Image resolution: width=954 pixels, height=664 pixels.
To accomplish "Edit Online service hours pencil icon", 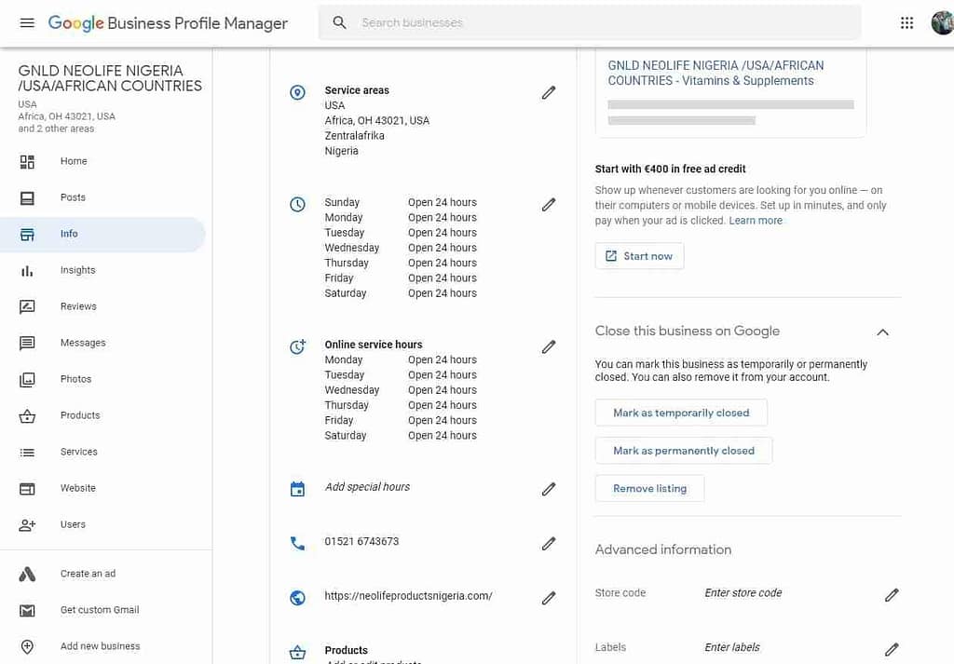I will [x=549, y=346].
